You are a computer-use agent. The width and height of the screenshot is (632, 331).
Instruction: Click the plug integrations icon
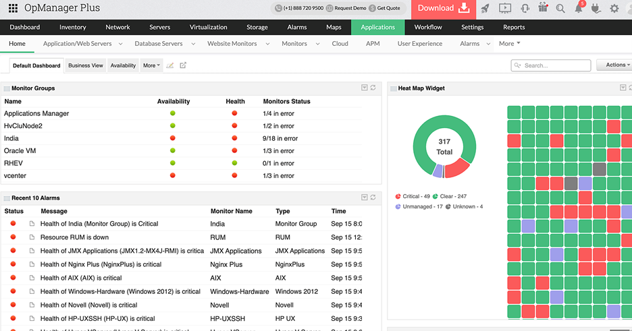[596, 9]
